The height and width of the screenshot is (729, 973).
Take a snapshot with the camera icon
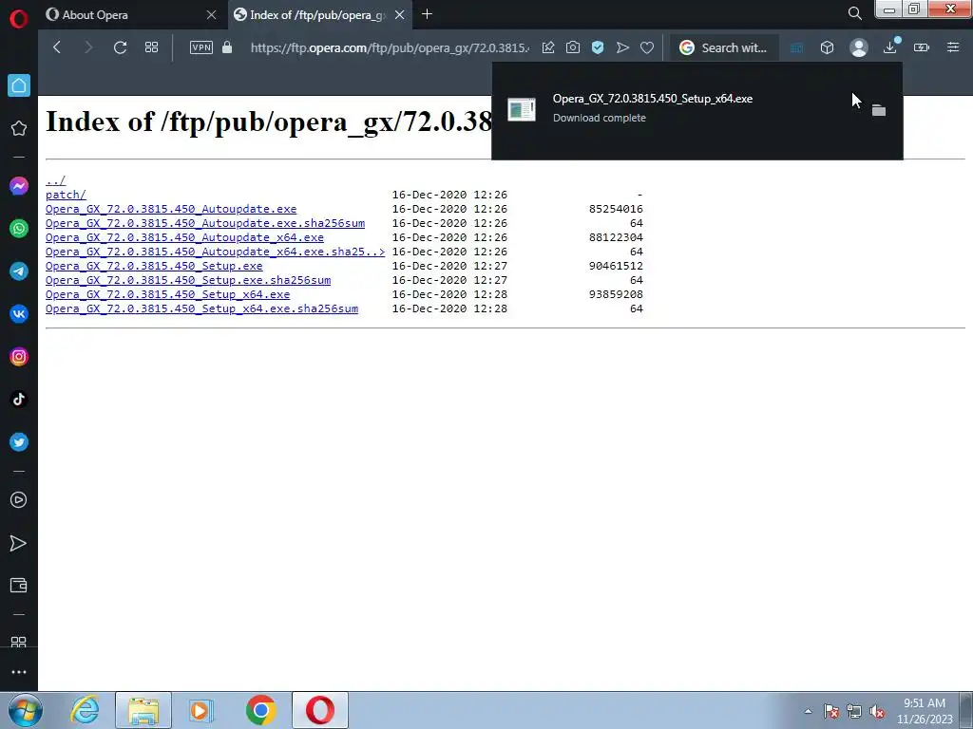coord(573,47)
